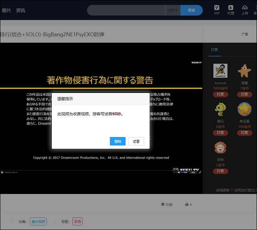
Task: Click the search input field
Action: 127,10
